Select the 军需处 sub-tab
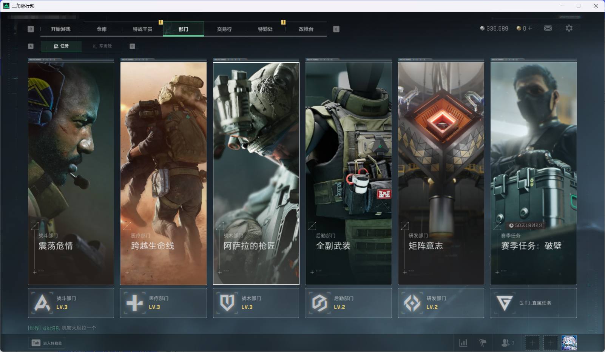 102,46
